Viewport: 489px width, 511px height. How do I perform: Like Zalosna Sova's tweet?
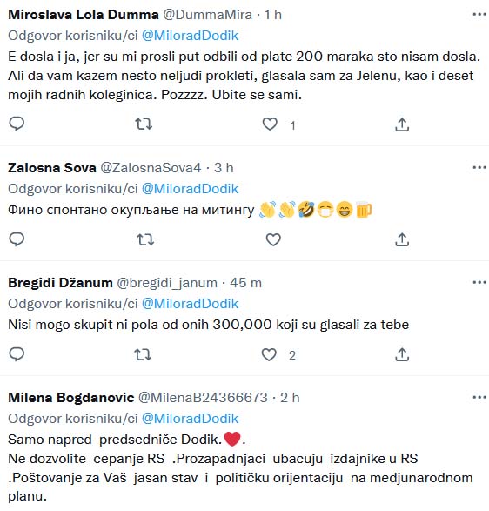[273, 240]
